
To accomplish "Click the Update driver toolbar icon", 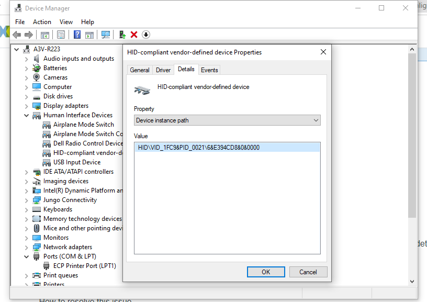I will point(121,35).
